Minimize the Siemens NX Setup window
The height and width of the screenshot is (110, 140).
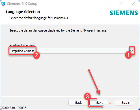(107, 4)
